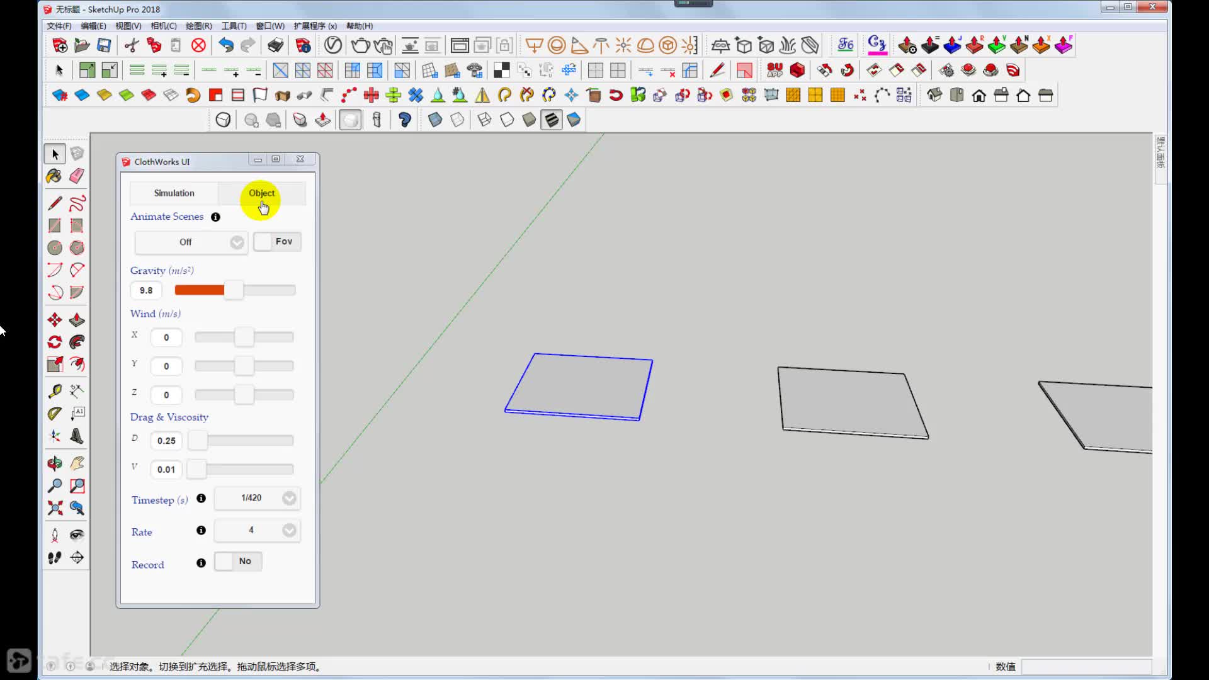Click the Wind Y slider handle
This screenshot has width=1209, height=680.
coord(244,366)
